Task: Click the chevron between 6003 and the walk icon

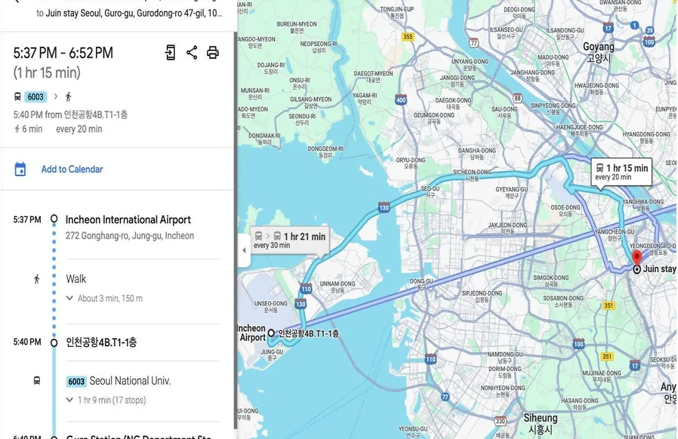Action: coord(56,97)
